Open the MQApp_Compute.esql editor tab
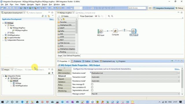The image size is (185, 104). [86, 13]
